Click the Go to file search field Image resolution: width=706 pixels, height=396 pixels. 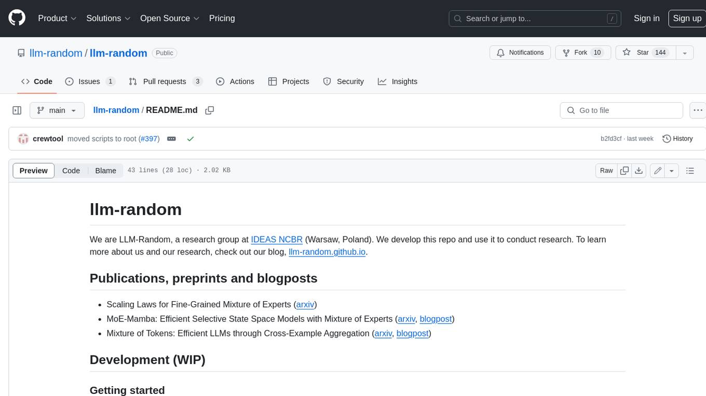pos(621,110)
